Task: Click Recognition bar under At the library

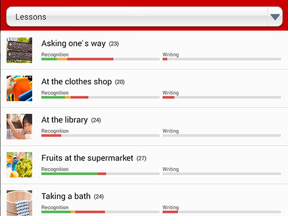Action: [100, 136]
